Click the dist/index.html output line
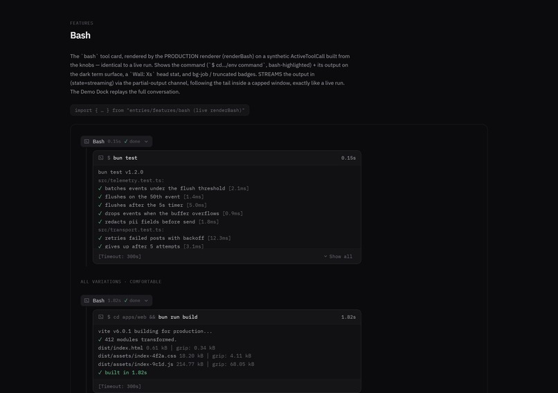The width and height of the screenshot is (558, 393). [x=156, y=348]
